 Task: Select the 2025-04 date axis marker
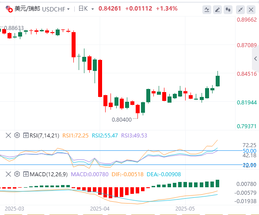[x=100, y=209]
